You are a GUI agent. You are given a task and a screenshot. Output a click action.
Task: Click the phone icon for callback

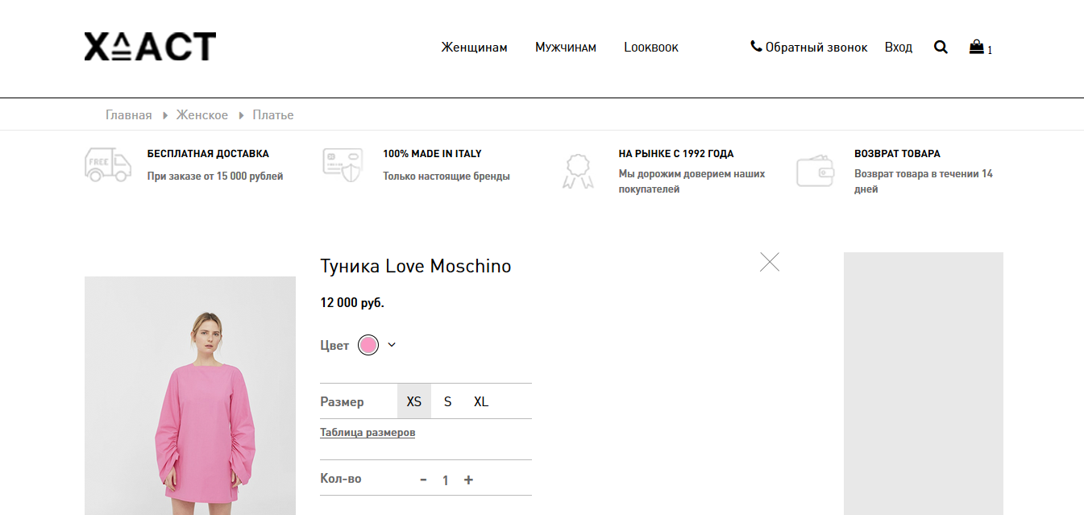[756, 47]
